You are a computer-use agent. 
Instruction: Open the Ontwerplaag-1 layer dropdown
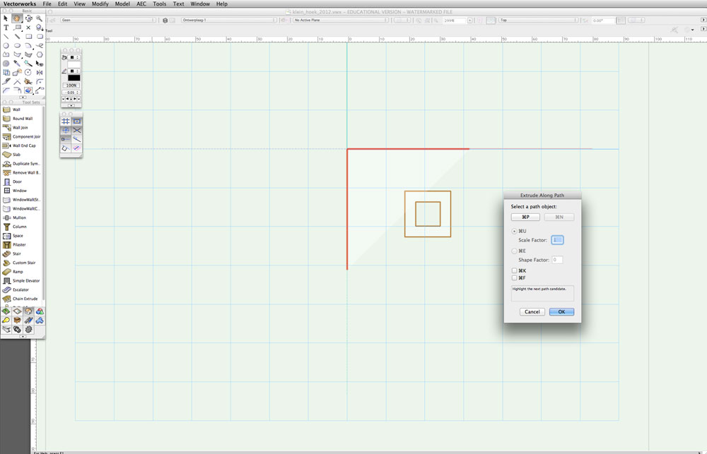pos(229,20)
